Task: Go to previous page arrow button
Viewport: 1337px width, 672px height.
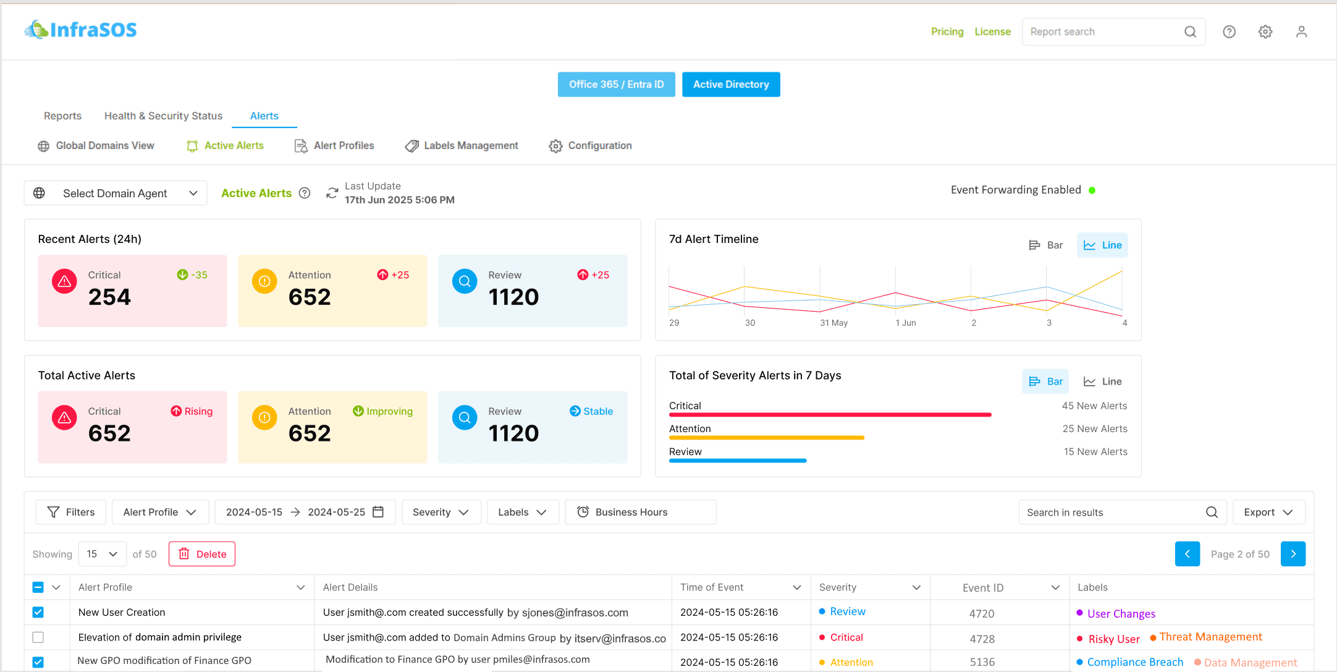Action: pos(1187,554)
